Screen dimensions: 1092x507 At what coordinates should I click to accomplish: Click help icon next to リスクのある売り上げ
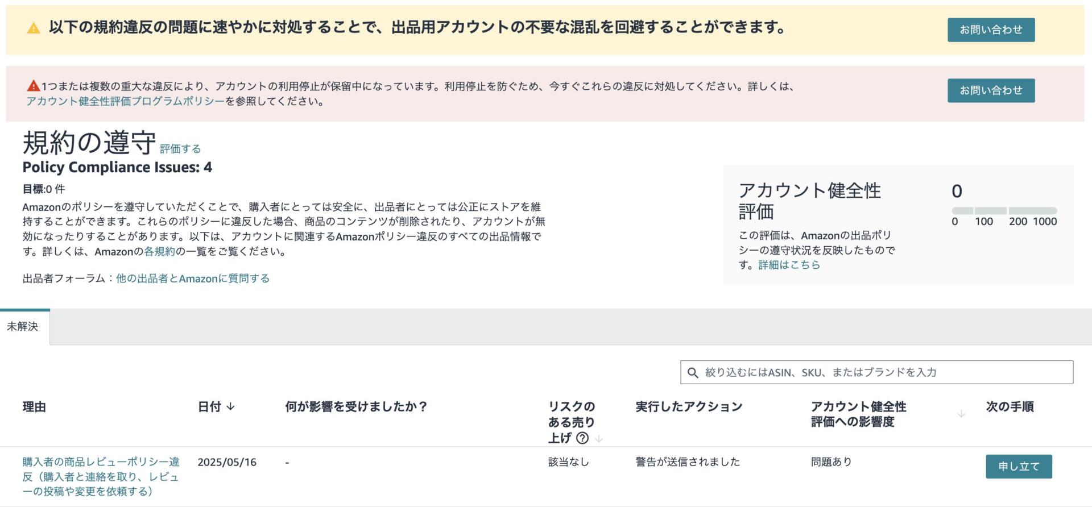[582, 438]
